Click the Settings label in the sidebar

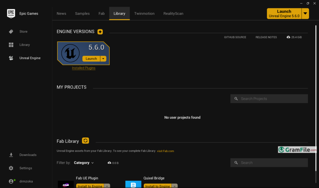pyautogui.click(x=26, y=168)
